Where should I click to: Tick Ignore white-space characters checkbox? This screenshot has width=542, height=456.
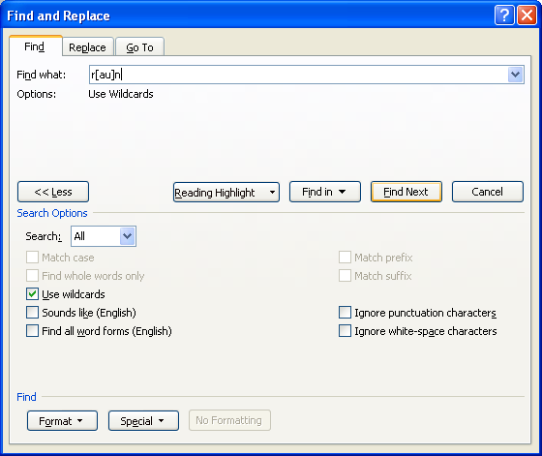345,331
